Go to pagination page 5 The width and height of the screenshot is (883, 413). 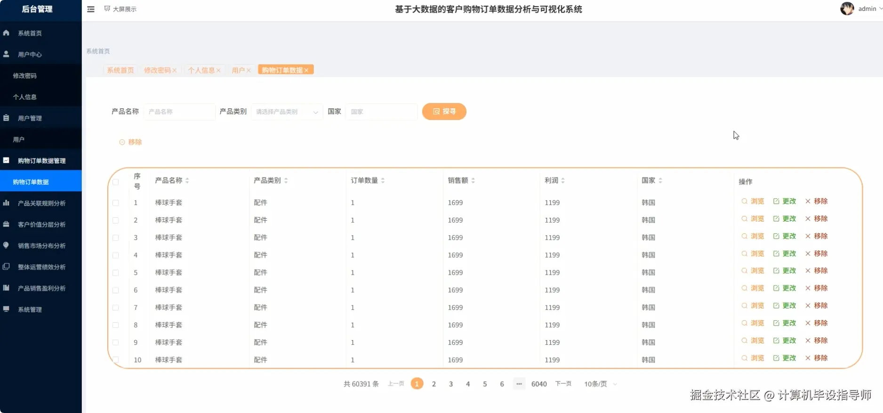pyautogui.click(x=485, y=384)
